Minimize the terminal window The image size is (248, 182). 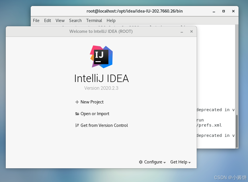pyautogui.click(x=214, y=11)
